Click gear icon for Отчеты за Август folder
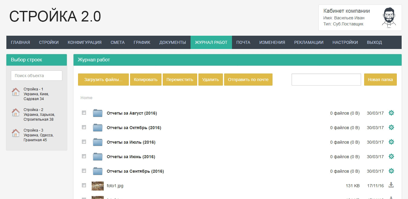408x199 pixels. [x=391, y=113]
